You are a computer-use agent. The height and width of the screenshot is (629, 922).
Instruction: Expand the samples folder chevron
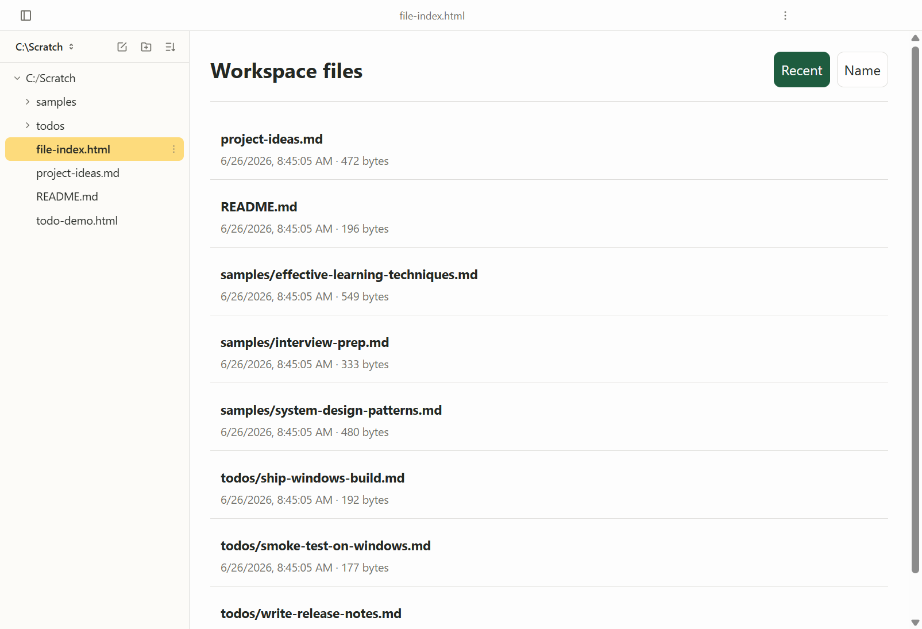28,102
